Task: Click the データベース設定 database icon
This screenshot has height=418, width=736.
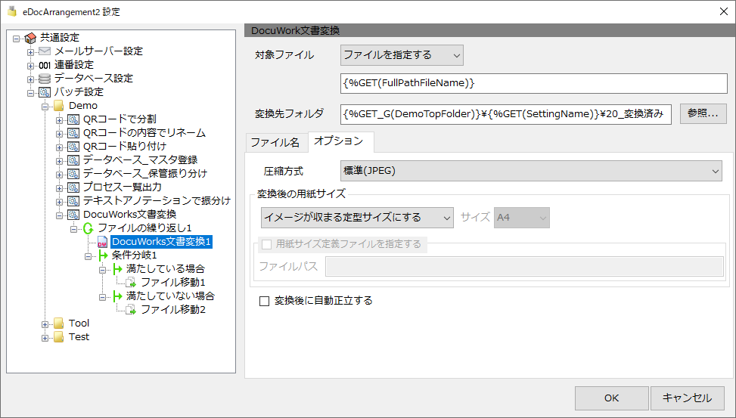Action: click(x=45, y=79)
